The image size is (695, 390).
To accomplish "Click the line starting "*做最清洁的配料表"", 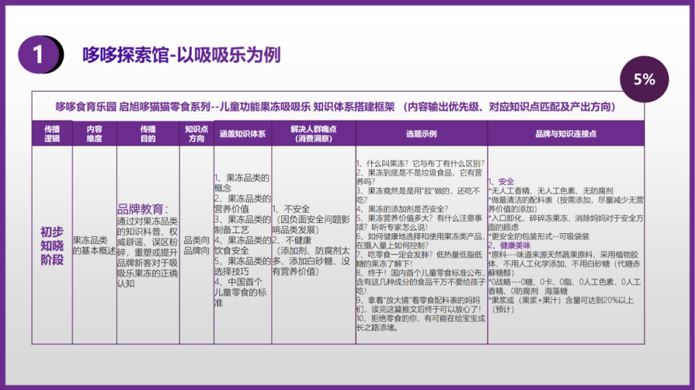I will click(566, 204).
